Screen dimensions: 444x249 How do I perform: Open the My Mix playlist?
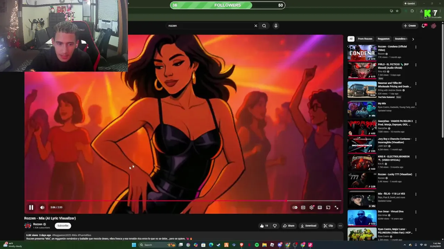coord(362,109)
